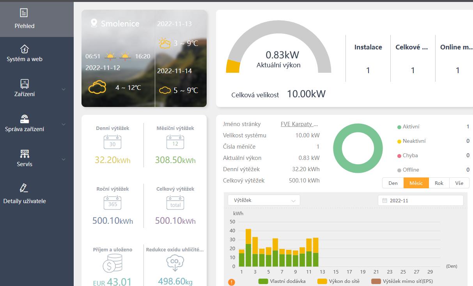Click the Smolenice location pin icon
This screenshot has height=286, width=473.
[94, 23]
